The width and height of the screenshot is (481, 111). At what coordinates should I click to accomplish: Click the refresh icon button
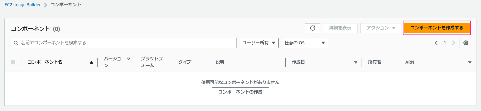(312, 28)
